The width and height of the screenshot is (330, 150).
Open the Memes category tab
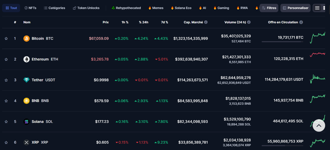click(156, 8)
